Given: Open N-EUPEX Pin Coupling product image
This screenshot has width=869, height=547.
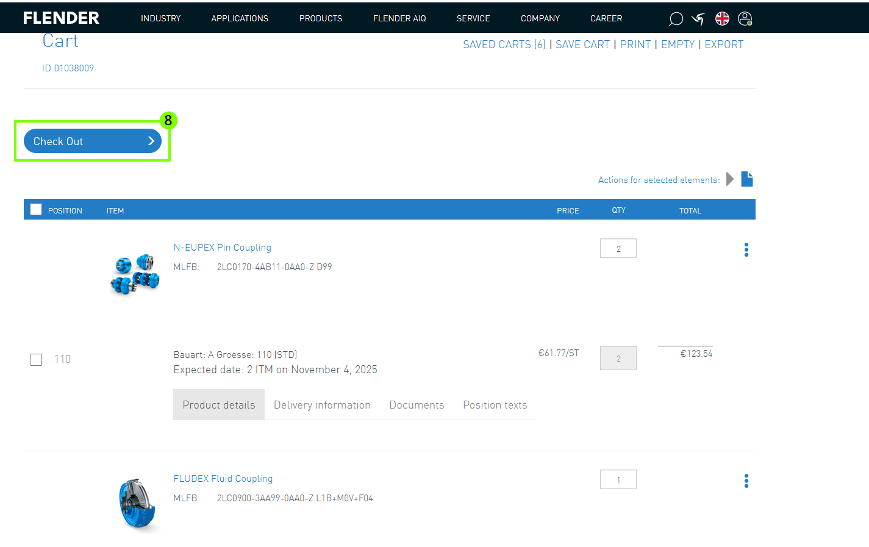Looking at the screenshot, I should 135,274.
